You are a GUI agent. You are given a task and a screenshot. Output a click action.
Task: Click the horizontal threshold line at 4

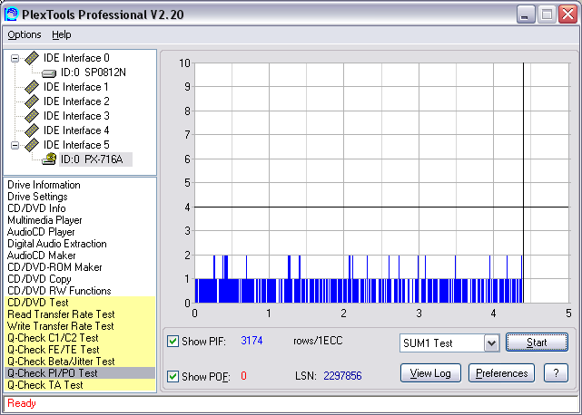point(381,207)
